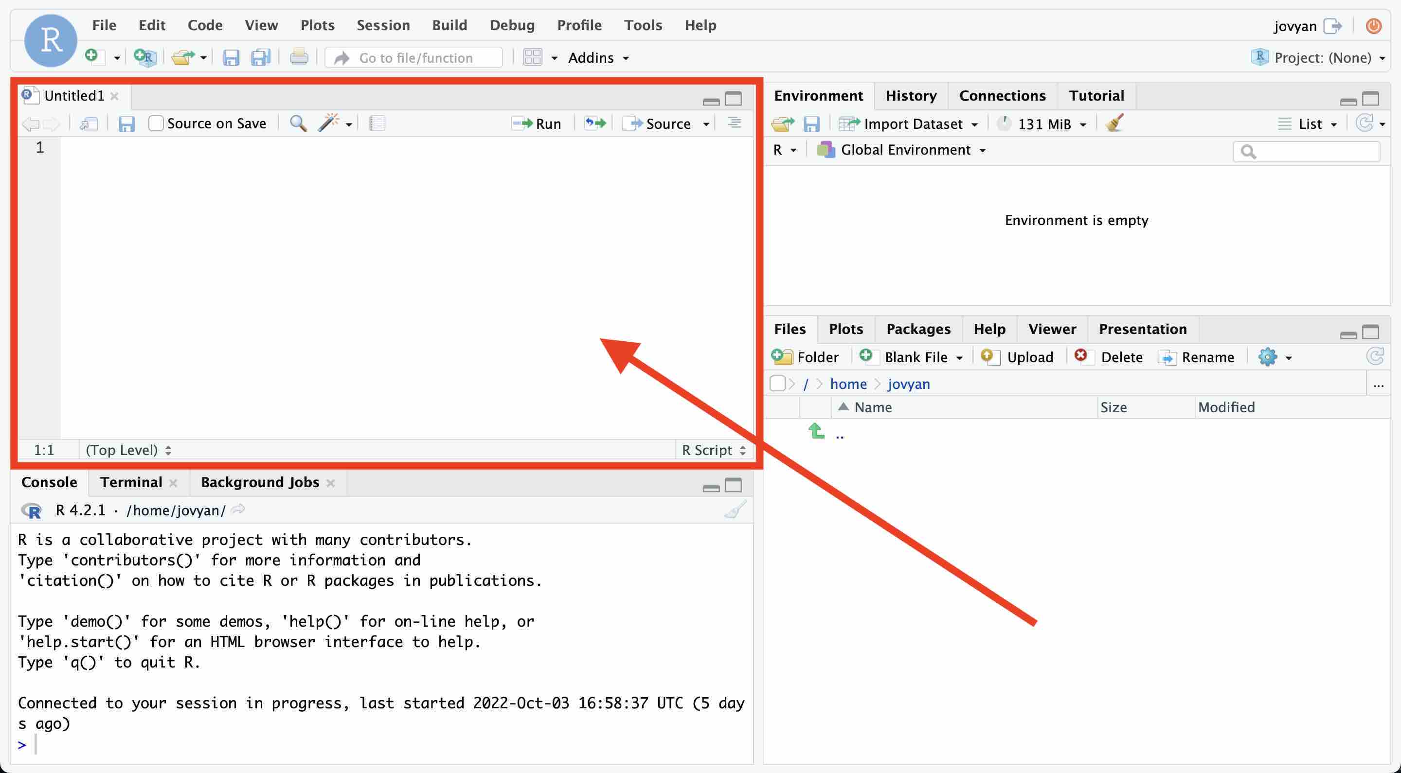
Task: Switch to the Packages tab
Action: point(918,330)
